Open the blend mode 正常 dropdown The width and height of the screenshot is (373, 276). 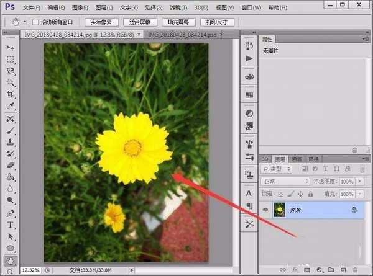click(x=285, y=182)
